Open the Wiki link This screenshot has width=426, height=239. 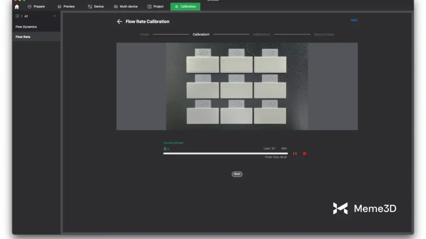pyautogui.click(x=354, y=20)
